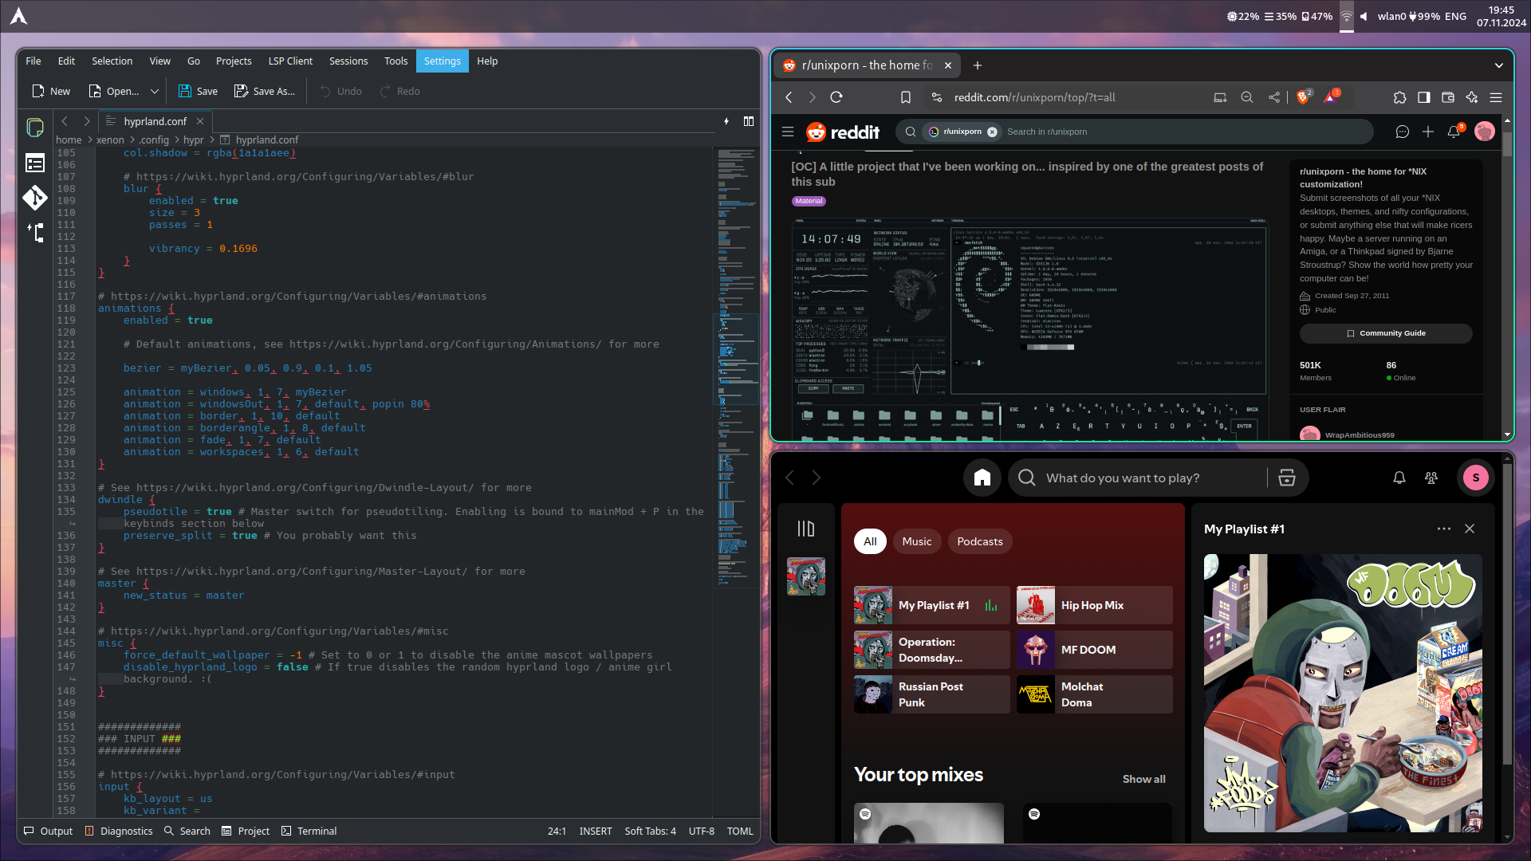The width and height of the screenshot is (1531, 861).
Task: Open Reddit chat icon
Action: (1402, 132)
